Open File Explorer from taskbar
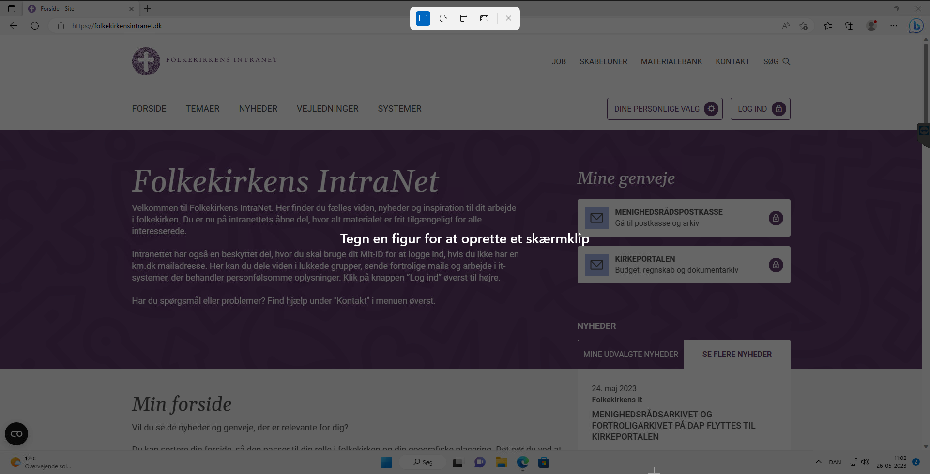 (x=501, y=462)
